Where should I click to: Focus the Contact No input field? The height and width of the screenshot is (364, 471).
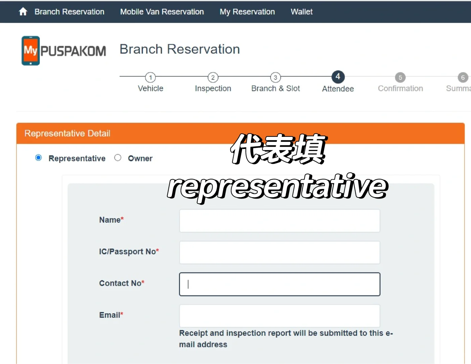point(280,284)
